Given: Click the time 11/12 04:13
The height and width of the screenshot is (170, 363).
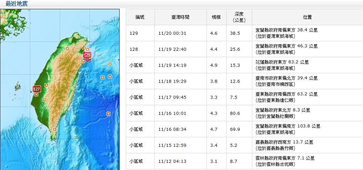Looking at the screenshot, I should point(172,161).
